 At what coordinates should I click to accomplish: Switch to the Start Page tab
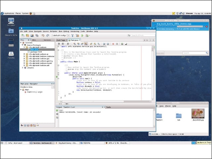click(x=62, y=40)
